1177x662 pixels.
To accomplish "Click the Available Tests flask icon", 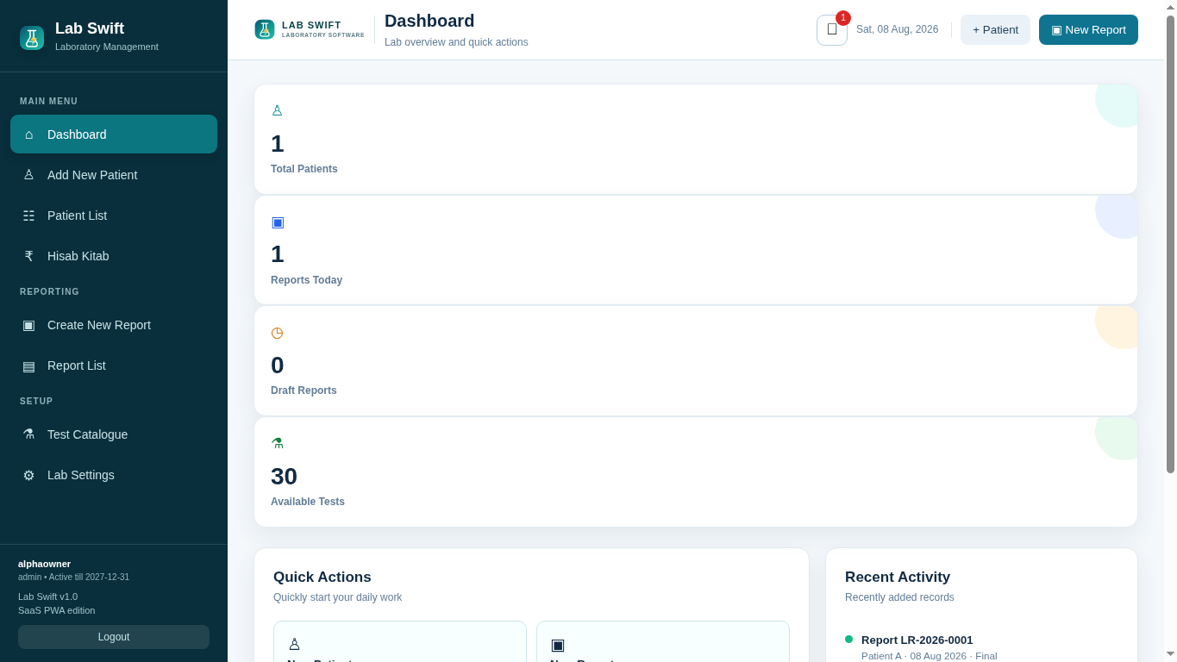I will click(x=277, y=443).
